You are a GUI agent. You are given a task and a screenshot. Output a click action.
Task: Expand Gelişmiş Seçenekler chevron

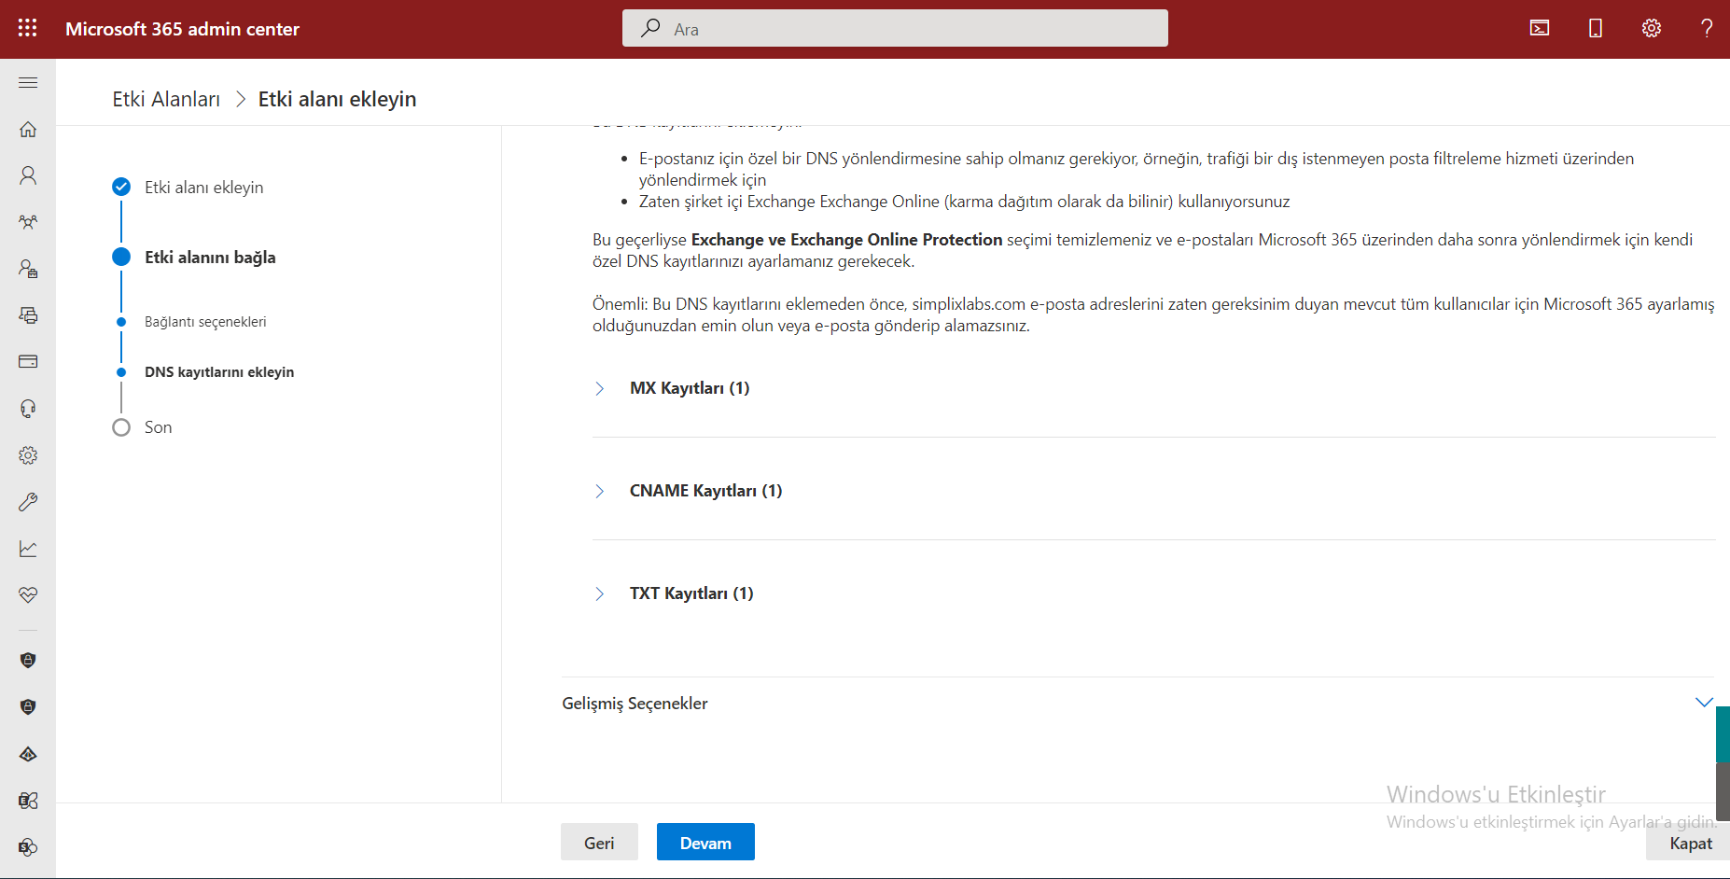(x=1704, y=703)
